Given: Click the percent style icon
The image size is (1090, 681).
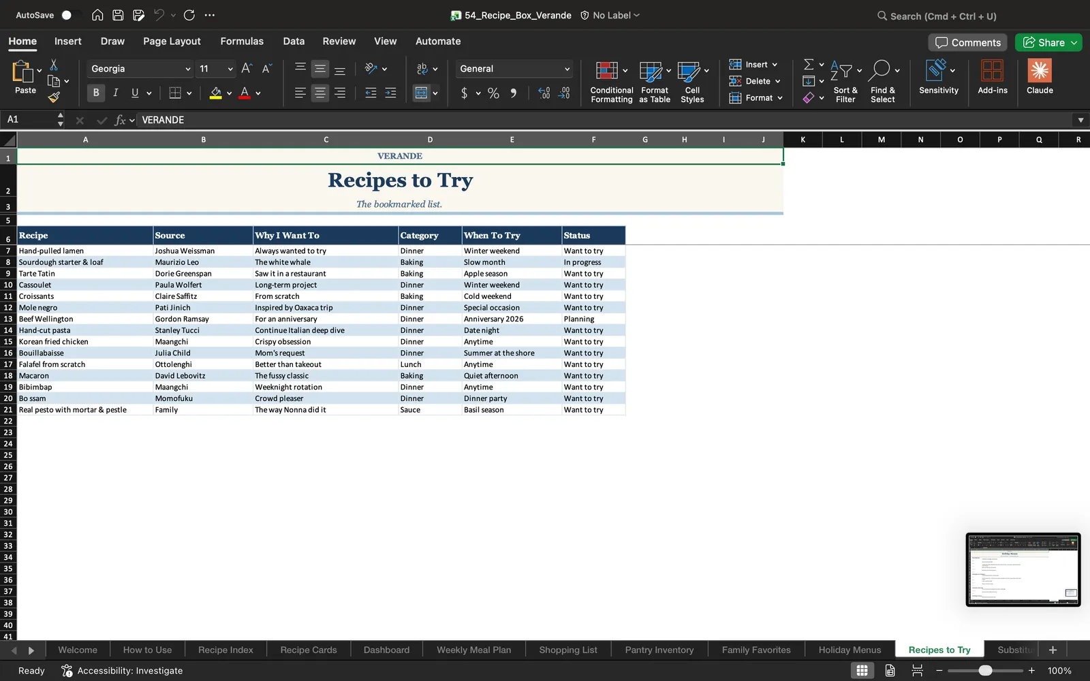Looking at the screenshot, I should click(493, 93).
